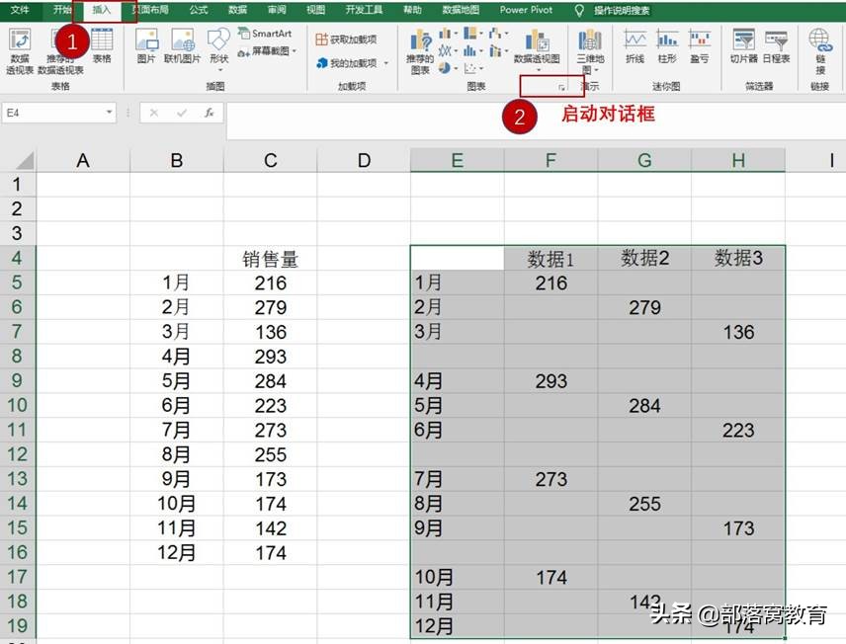Open My Add-ins (我的加载项)
846x644 pixels.
tap(347, 63)
